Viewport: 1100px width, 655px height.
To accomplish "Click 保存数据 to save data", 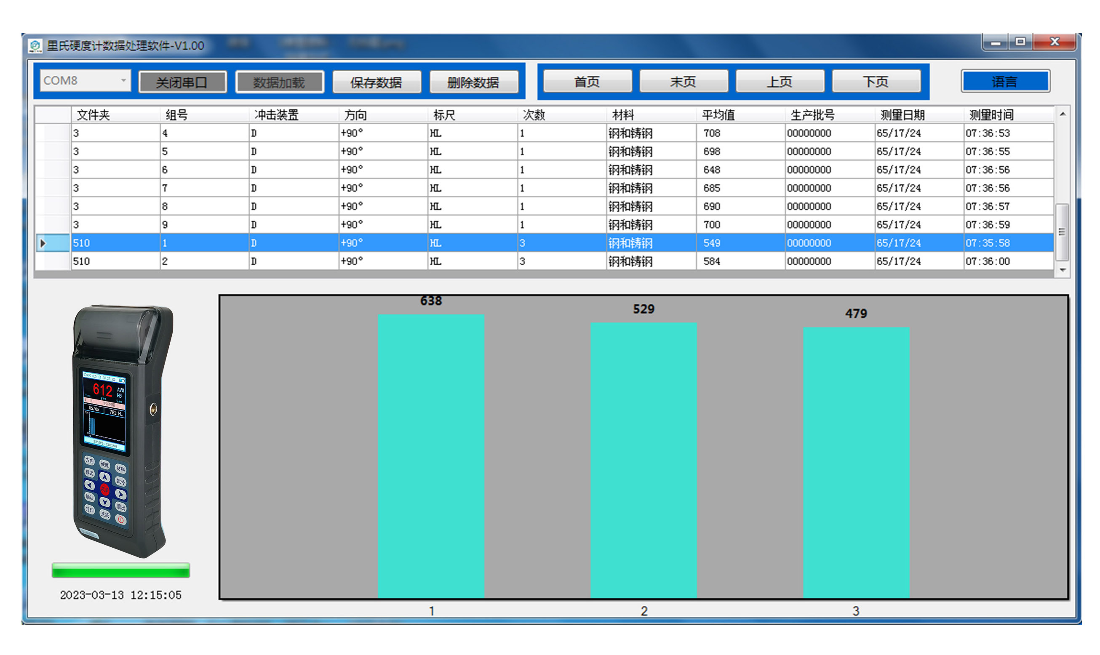I will [376, 82].
